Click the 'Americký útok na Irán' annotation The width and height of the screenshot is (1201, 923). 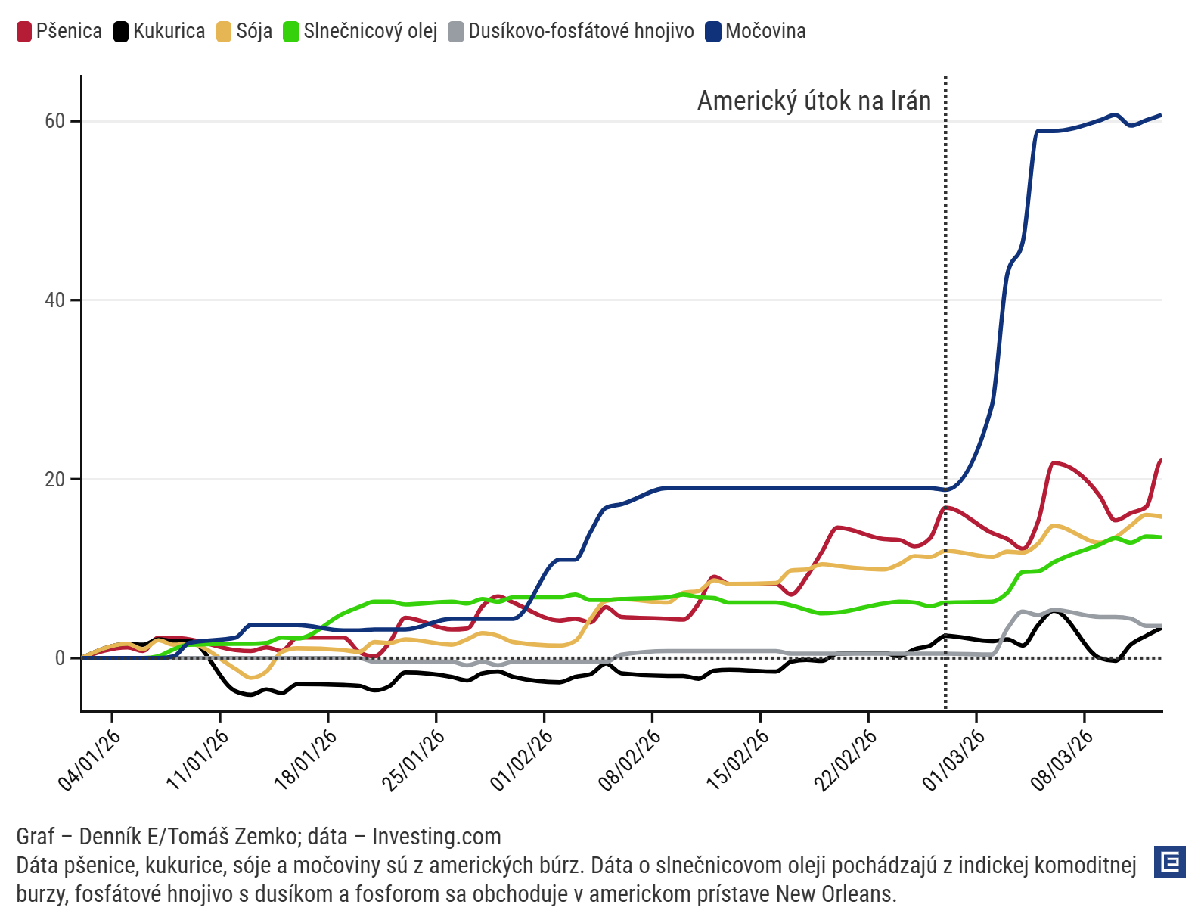point(814,101)
